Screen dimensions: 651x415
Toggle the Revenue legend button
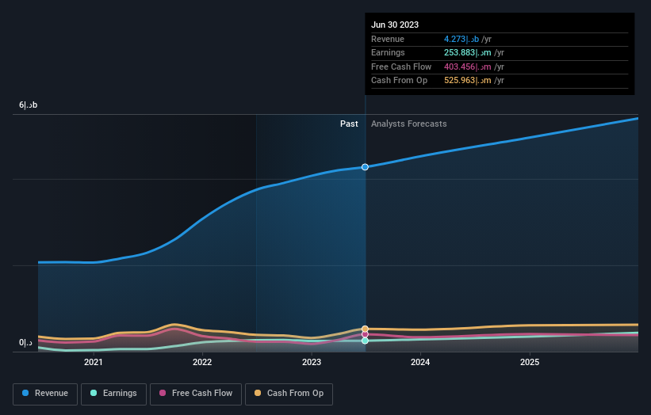tap(45, 394)
